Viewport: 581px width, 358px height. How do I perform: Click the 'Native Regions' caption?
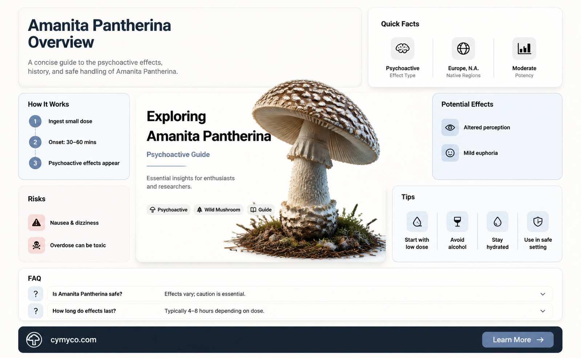pyautogui.click(x=463, y=75)
